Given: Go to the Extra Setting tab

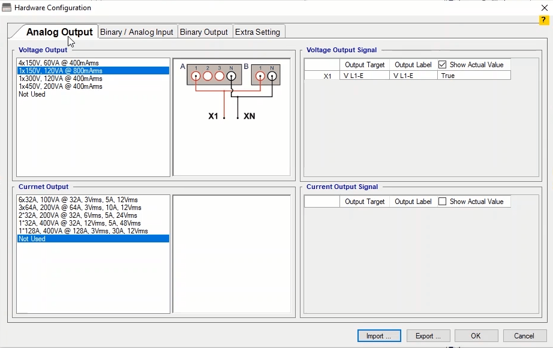Looking at the screenshot, I should 257,32.
